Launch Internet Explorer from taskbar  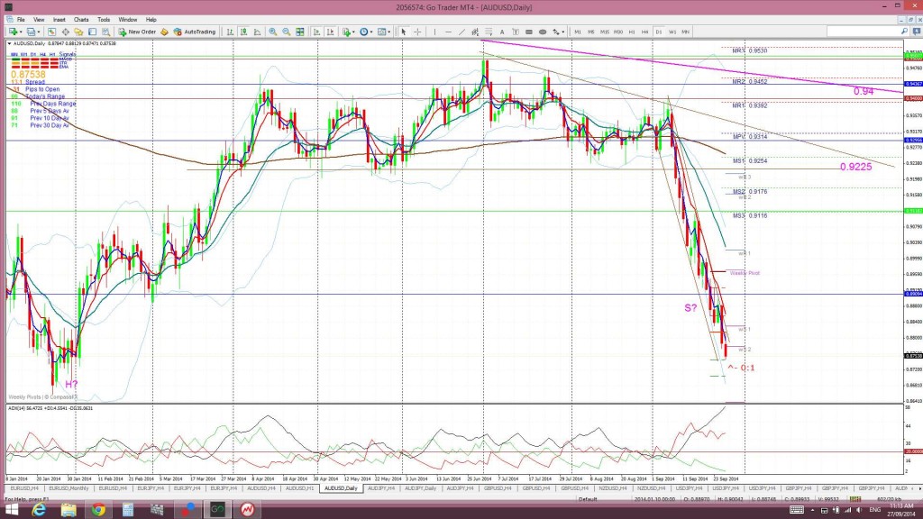pyautogui.click(x=39, y=510)
